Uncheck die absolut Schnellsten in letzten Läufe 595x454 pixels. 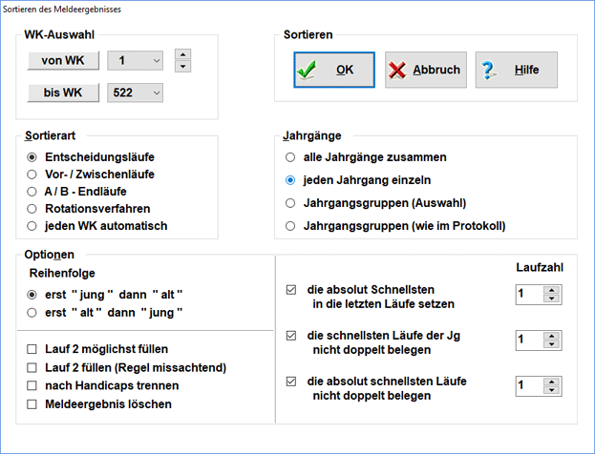point(291,287)
